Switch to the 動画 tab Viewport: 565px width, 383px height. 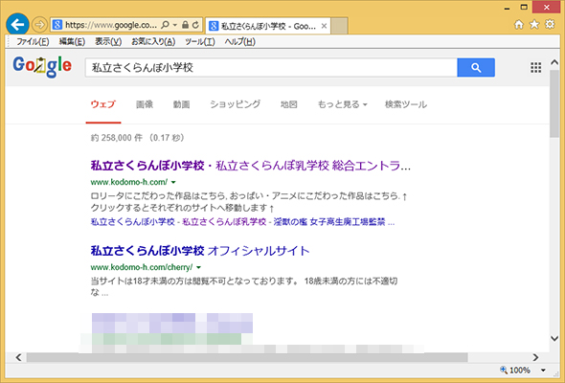point(181,104)
